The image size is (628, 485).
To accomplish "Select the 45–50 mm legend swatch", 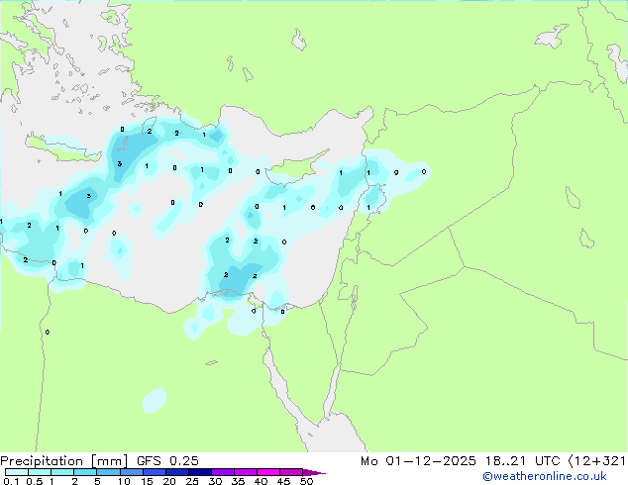I will coord(291,472).
